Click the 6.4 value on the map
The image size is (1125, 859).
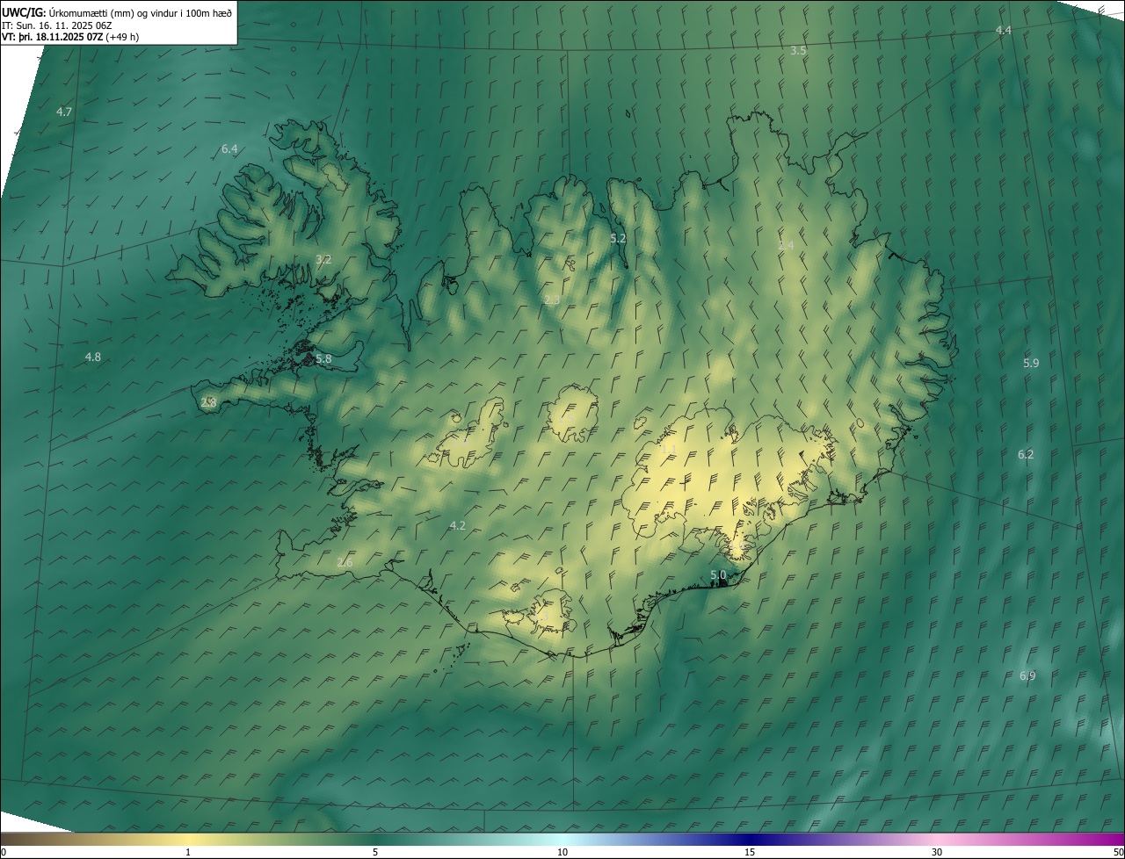(x=229, y=149)
